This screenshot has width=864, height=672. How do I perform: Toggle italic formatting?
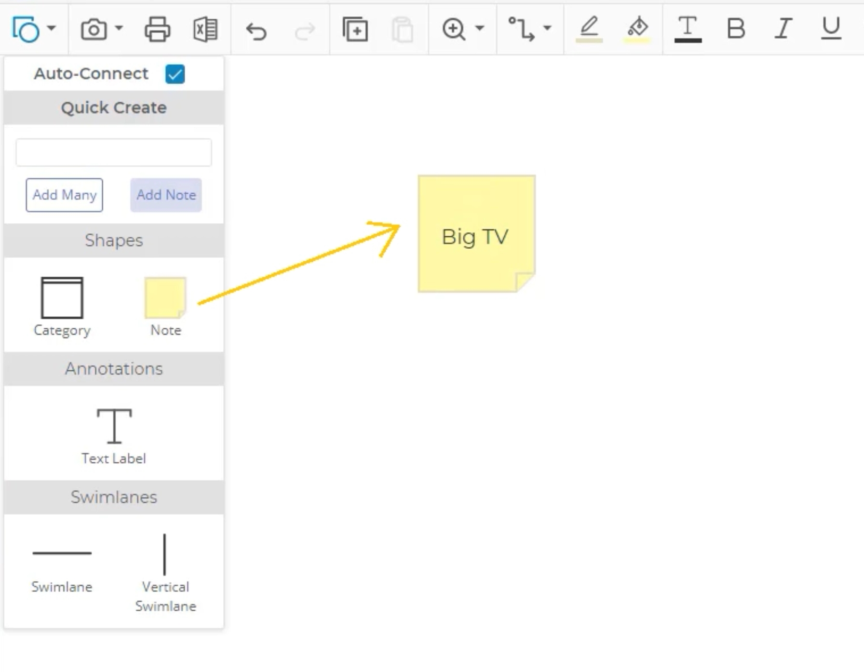pyautogui.click(x=783, y=28)
